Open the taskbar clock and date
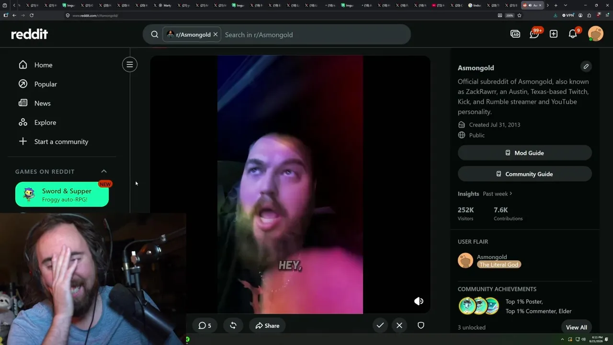The image size is (613, 345). pyautogui.click(x=597, y=339)
